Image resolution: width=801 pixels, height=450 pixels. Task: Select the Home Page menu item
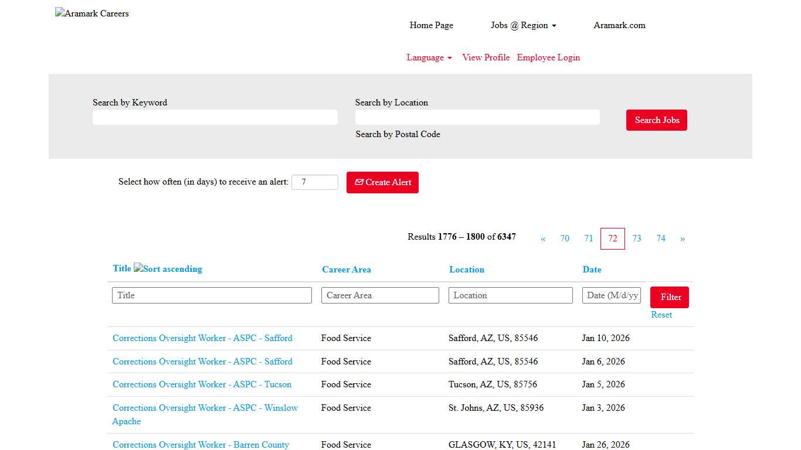point(431,25)
